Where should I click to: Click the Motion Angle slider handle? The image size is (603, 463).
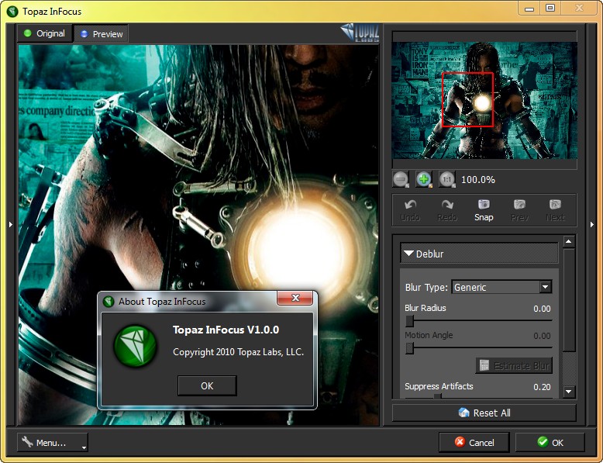(x=409, y=348)
